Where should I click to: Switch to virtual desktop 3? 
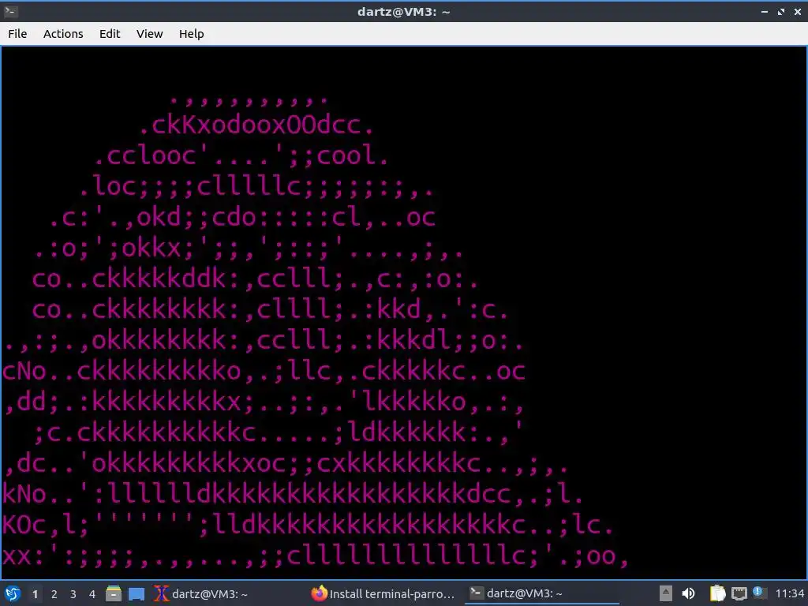(73, 594)
